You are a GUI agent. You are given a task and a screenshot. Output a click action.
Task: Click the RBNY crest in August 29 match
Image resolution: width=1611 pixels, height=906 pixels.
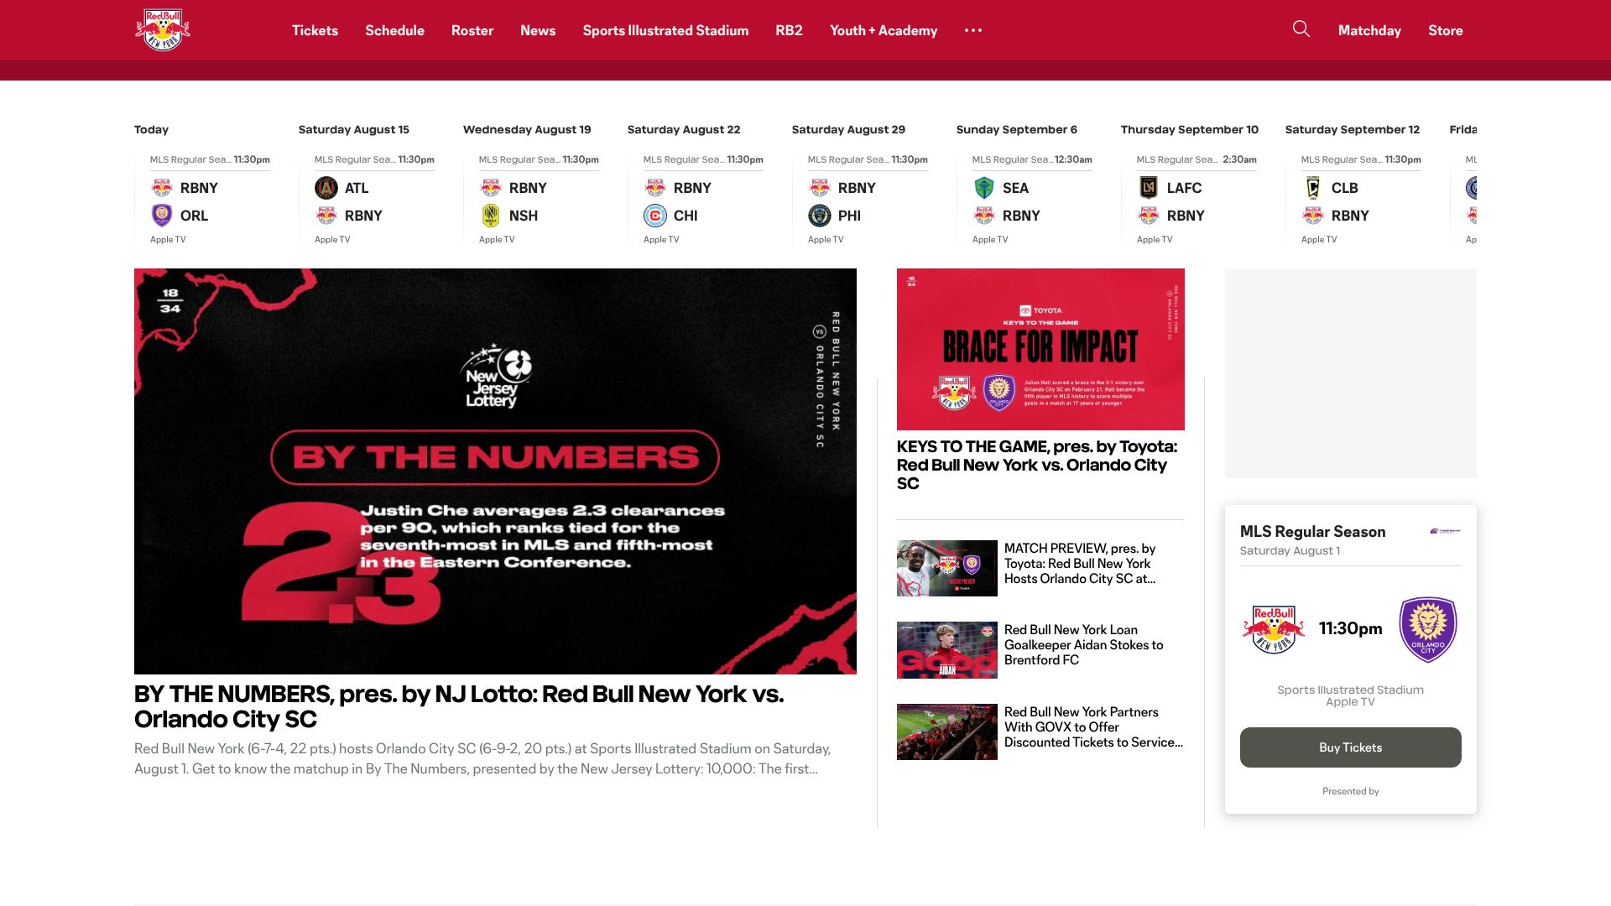point(820,188)
